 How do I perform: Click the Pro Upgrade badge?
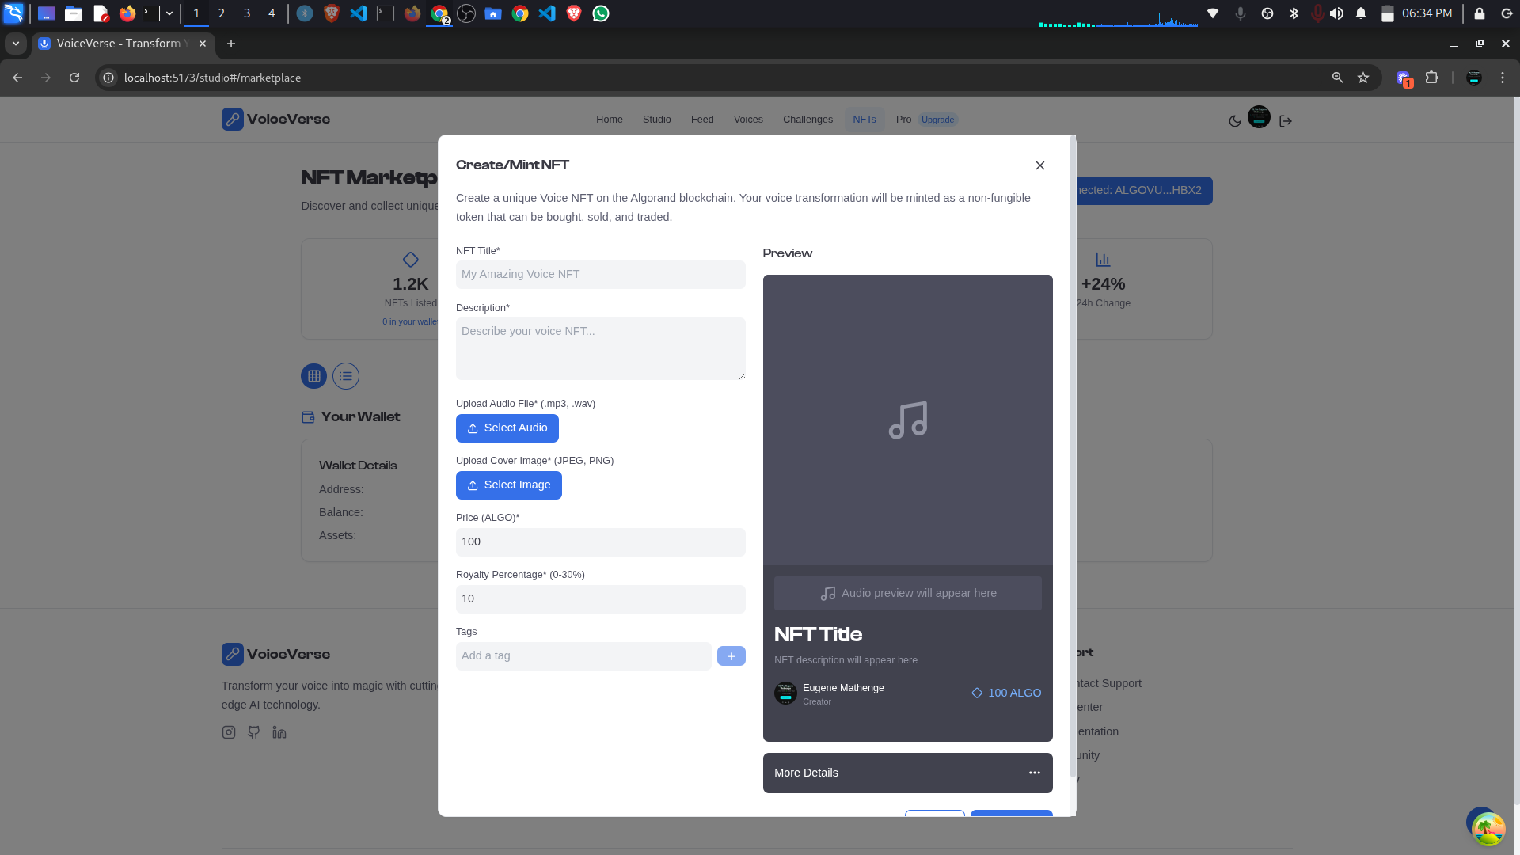tap(937, 120)
